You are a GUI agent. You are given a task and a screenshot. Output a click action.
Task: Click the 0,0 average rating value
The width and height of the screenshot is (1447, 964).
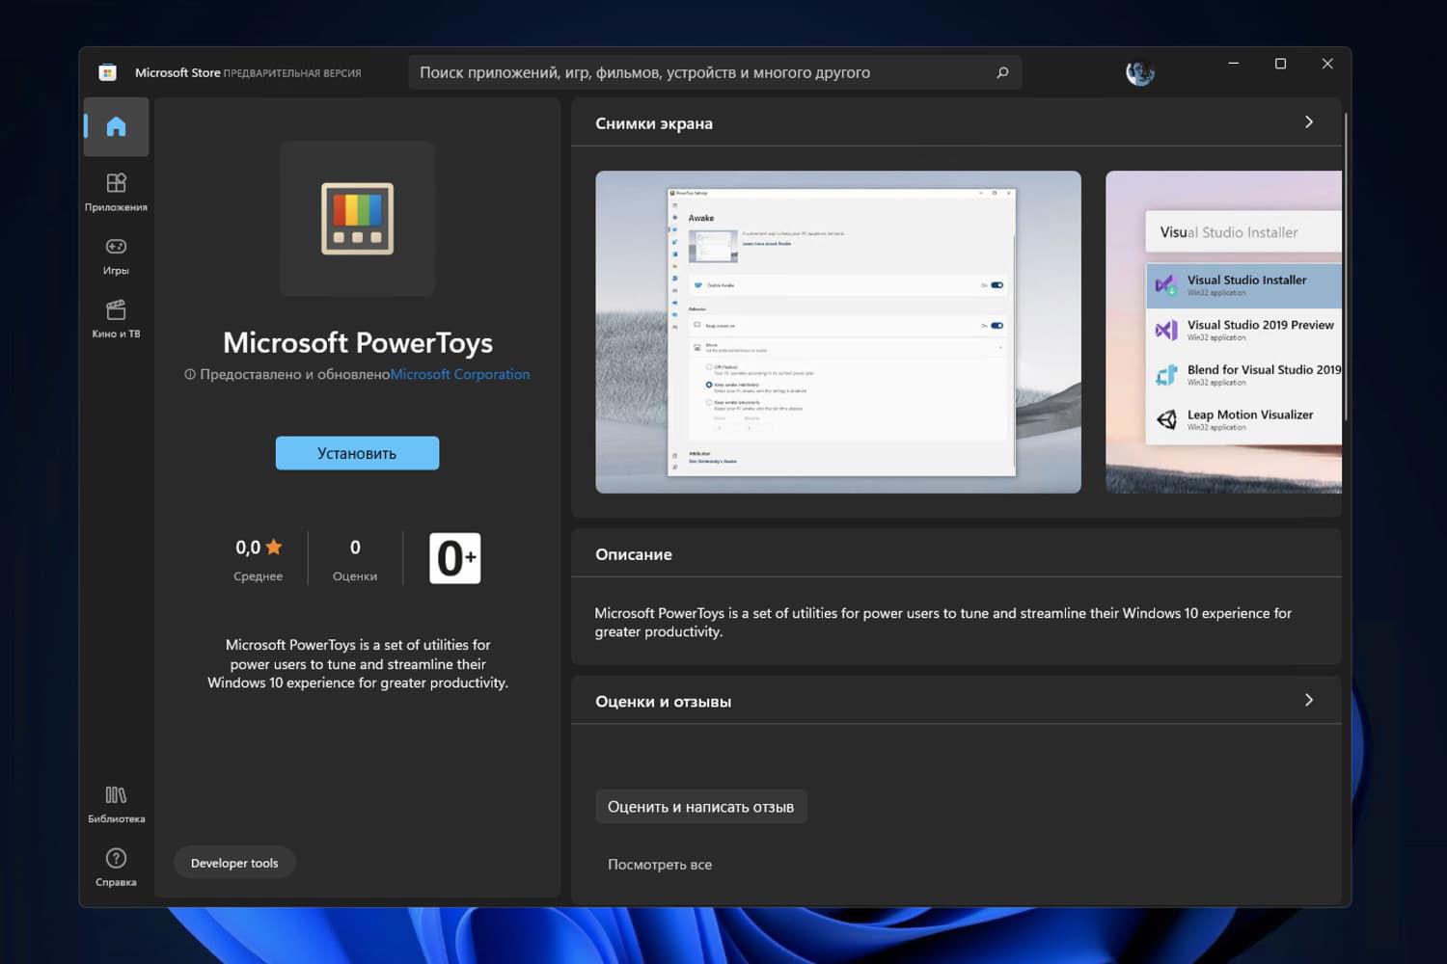coord(248,548)
